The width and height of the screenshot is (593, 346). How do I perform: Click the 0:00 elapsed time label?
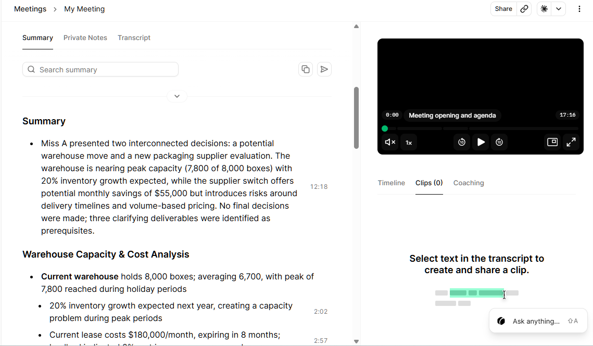pos(392,115)
